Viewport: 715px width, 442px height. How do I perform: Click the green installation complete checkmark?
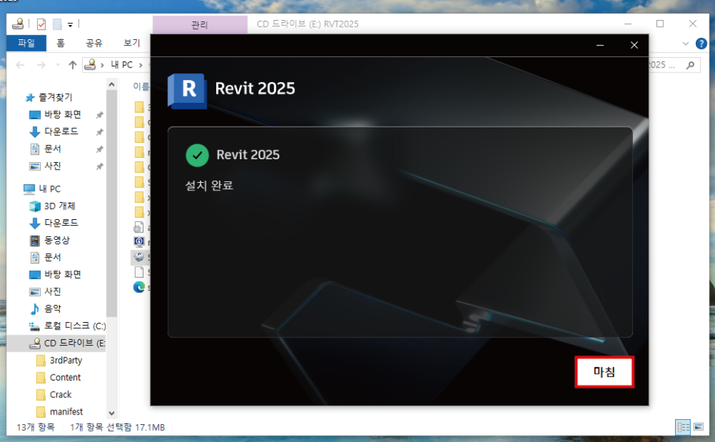click(x=197, y=155)
